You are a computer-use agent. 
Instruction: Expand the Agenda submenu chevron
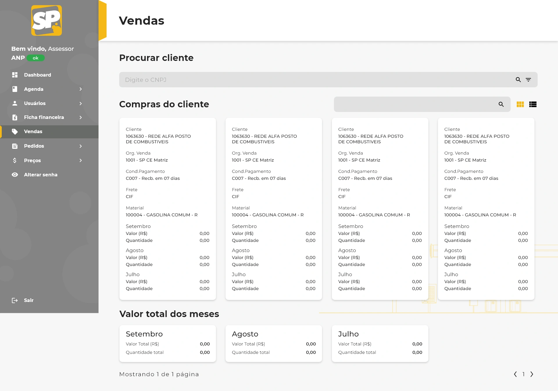pyautogui.click(x=81, y=89)
